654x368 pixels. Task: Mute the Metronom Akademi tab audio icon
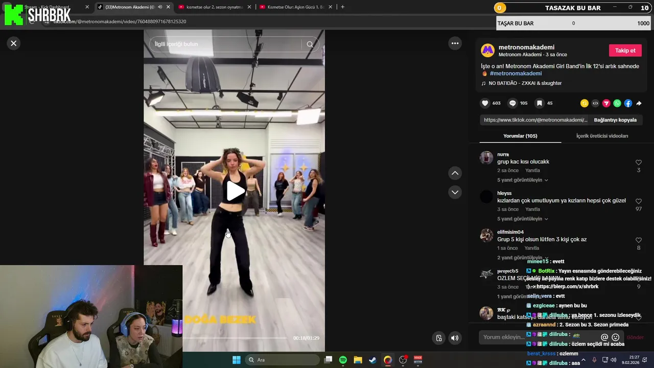coord(160,7)
